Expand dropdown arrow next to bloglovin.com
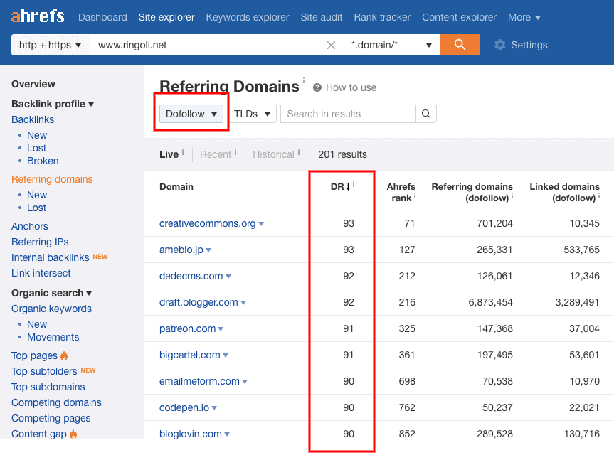This screenshot has height=460, width=614. (x=227, y=434)
